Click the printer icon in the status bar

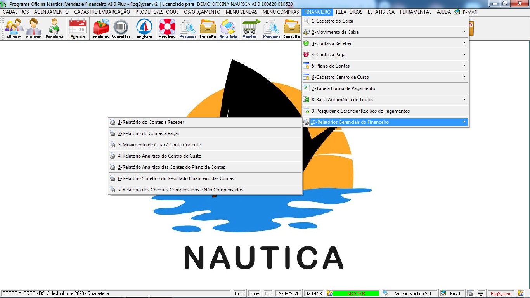tap(470, 293)
